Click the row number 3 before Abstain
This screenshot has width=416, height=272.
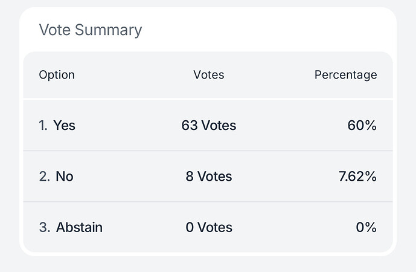click(43, 227)
